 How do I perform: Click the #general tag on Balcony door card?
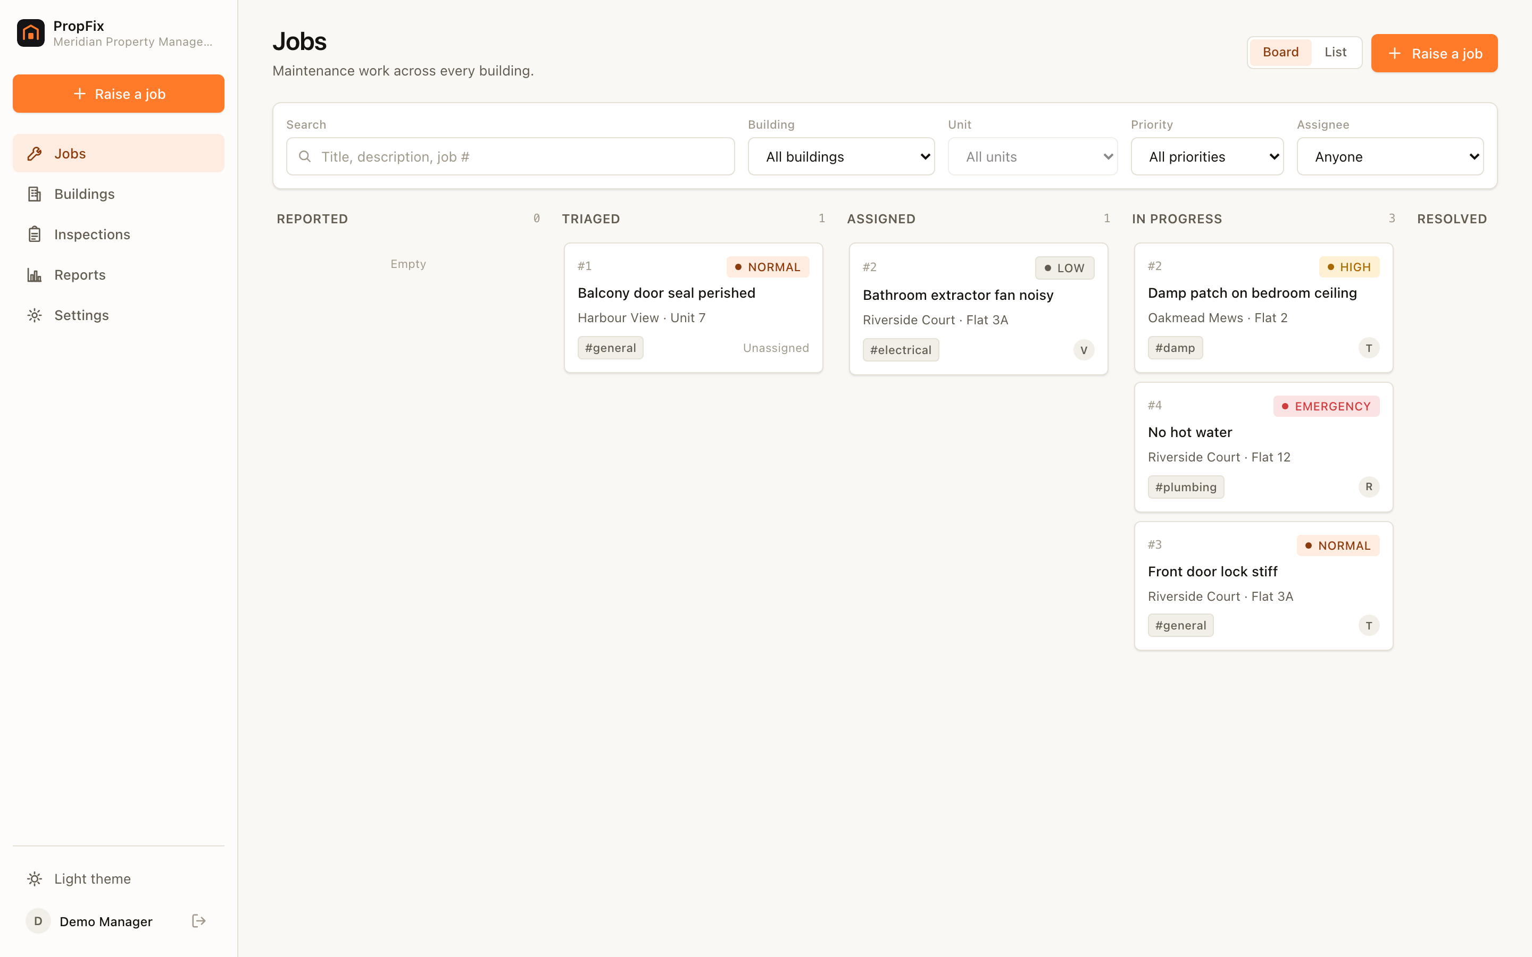(x=610, y=348)
